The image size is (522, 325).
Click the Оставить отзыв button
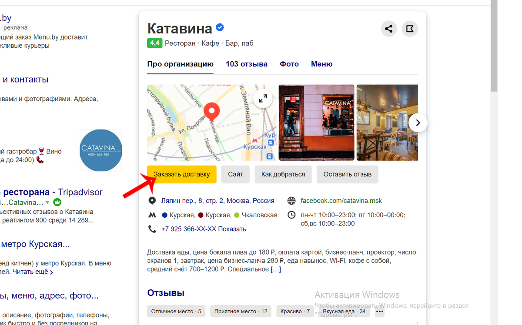347,174
